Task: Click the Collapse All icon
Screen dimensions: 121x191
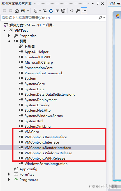Action: click(x=57, y=11)
